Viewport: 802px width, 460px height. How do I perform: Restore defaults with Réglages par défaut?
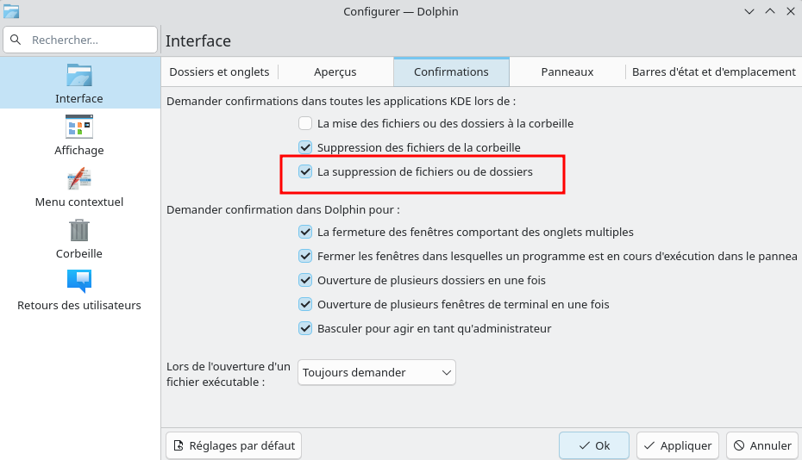click(234, 445)
